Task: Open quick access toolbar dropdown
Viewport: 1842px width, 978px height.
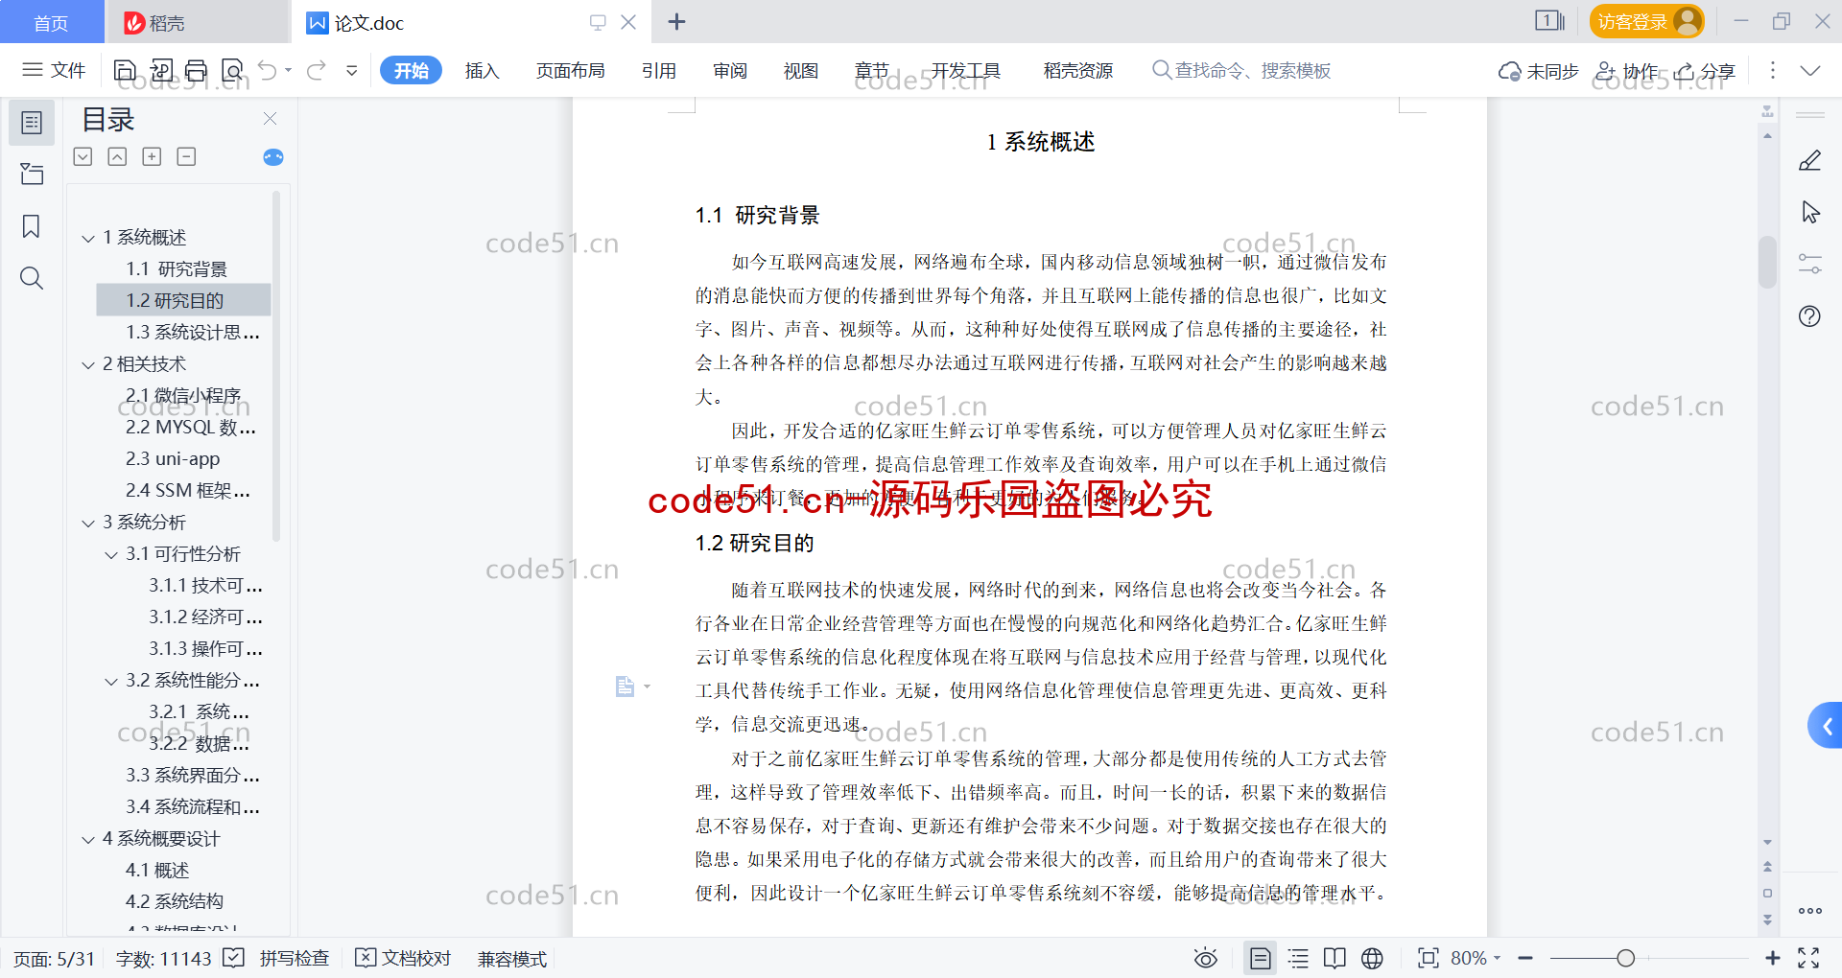Action: [x=352, y=70]
